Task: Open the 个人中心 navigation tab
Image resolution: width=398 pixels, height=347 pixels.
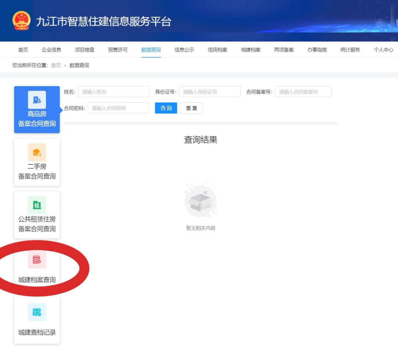Action: (x=384, y=50)
